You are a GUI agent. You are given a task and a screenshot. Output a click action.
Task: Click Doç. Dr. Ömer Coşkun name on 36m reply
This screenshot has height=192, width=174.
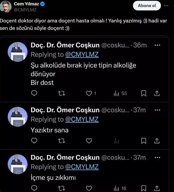tap(65, 45)
